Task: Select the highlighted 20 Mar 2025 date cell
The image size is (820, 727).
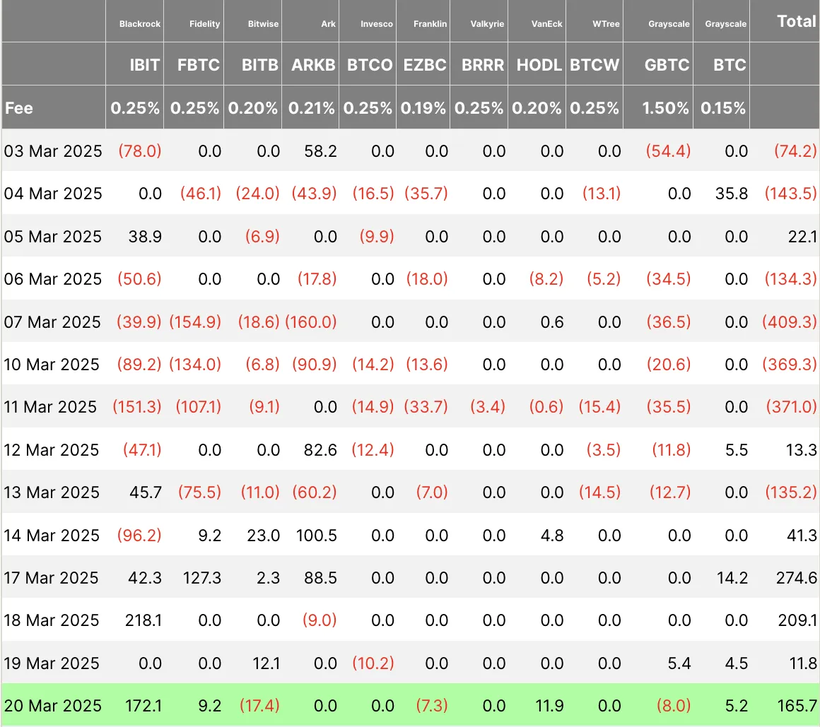Action: [53, 706]
